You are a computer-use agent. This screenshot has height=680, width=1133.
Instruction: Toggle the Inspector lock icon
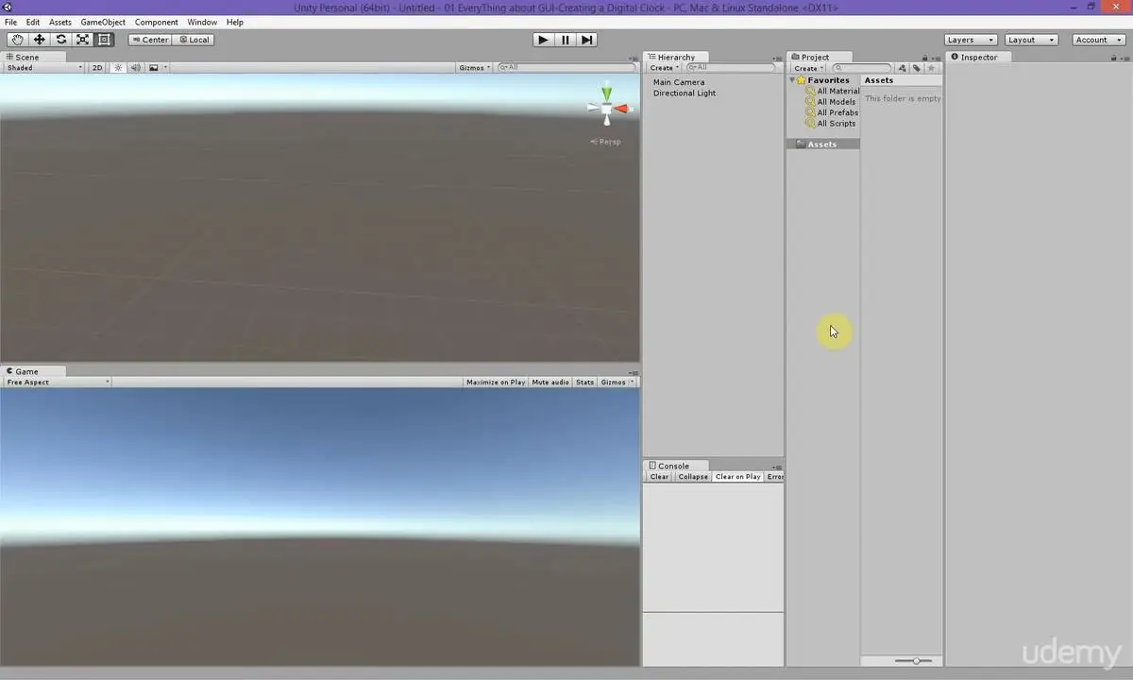click(x=1114, y=58)
